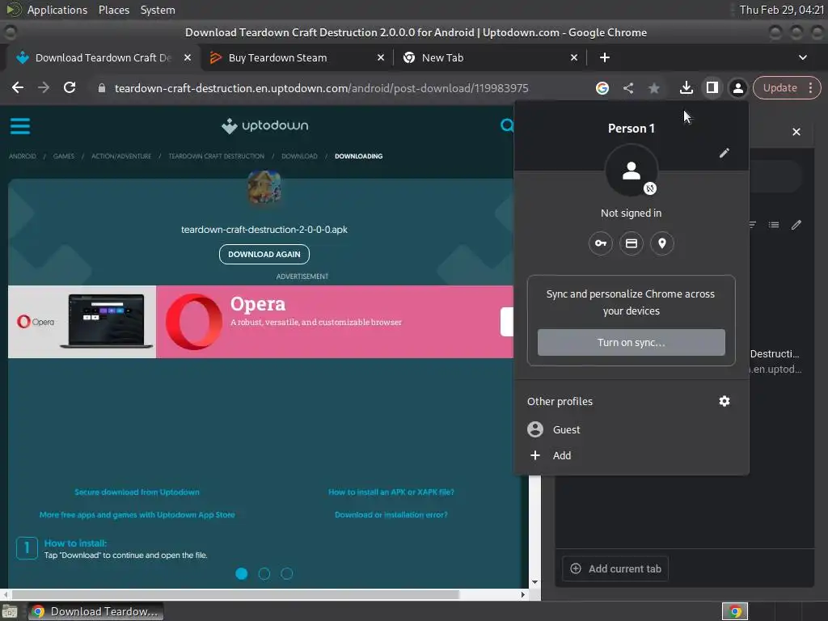Click side panel list view icon
Image resolution: width=828 pixels, height=621 pixels.
(x=774, y=225)
